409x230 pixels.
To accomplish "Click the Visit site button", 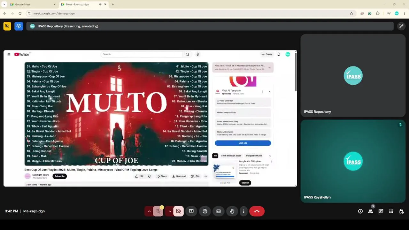I will [243, 143].
